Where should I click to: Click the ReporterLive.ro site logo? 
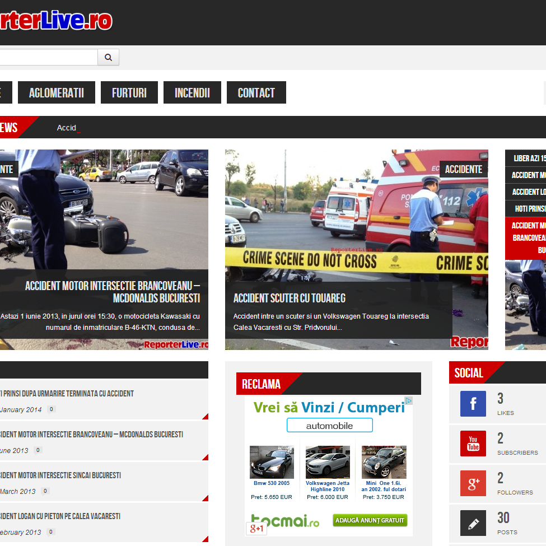[56, 21]
